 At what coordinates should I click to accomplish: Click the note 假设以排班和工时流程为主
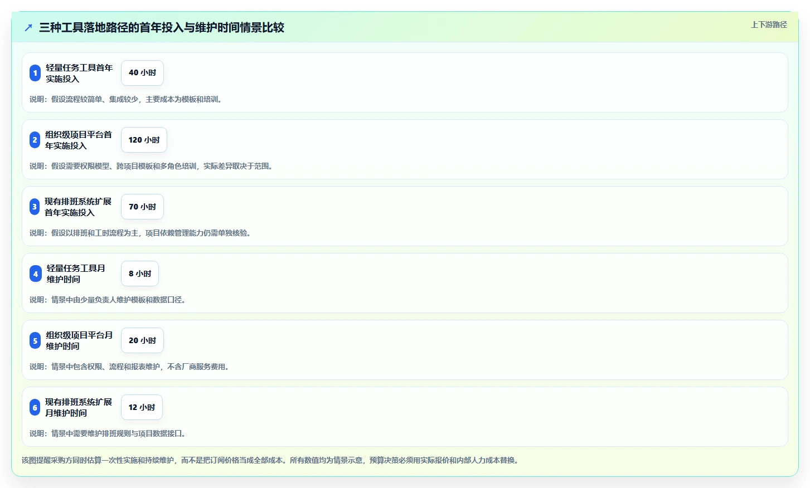[x=142, y=233]
